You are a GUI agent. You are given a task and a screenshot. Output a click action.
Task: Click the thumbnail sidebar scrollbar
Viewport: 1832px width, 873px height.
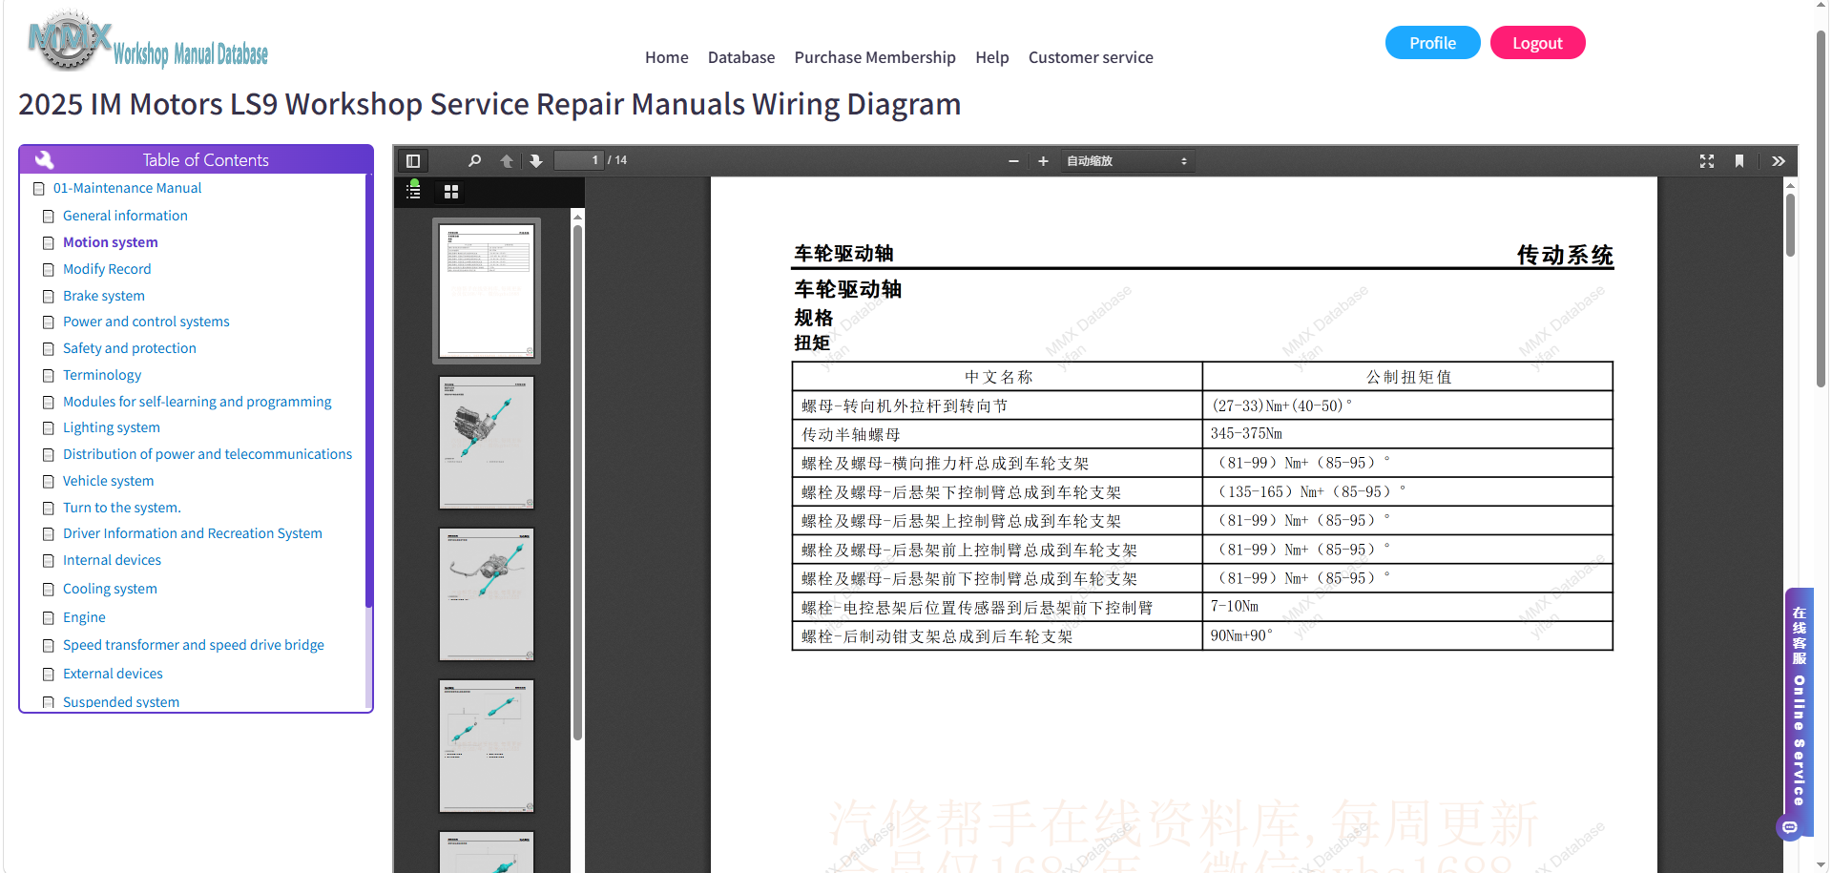pyautogui.click(x=577, y=482)
